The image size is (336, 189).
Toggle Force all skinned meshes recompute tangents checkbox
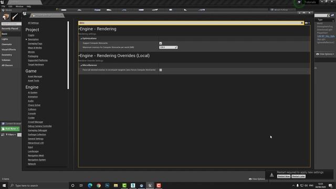tap(161, 70)
